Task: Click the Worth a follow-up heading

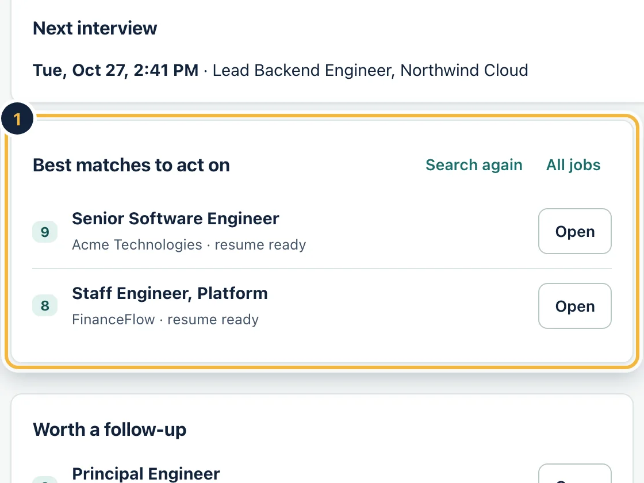Action: [x=110, y=430]
